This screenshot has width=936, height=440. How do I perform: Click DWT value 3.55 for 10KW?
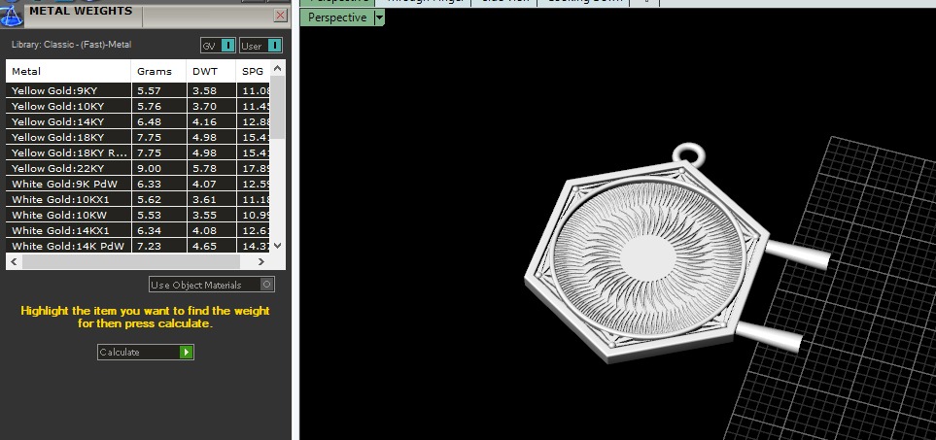click(204, 215)
